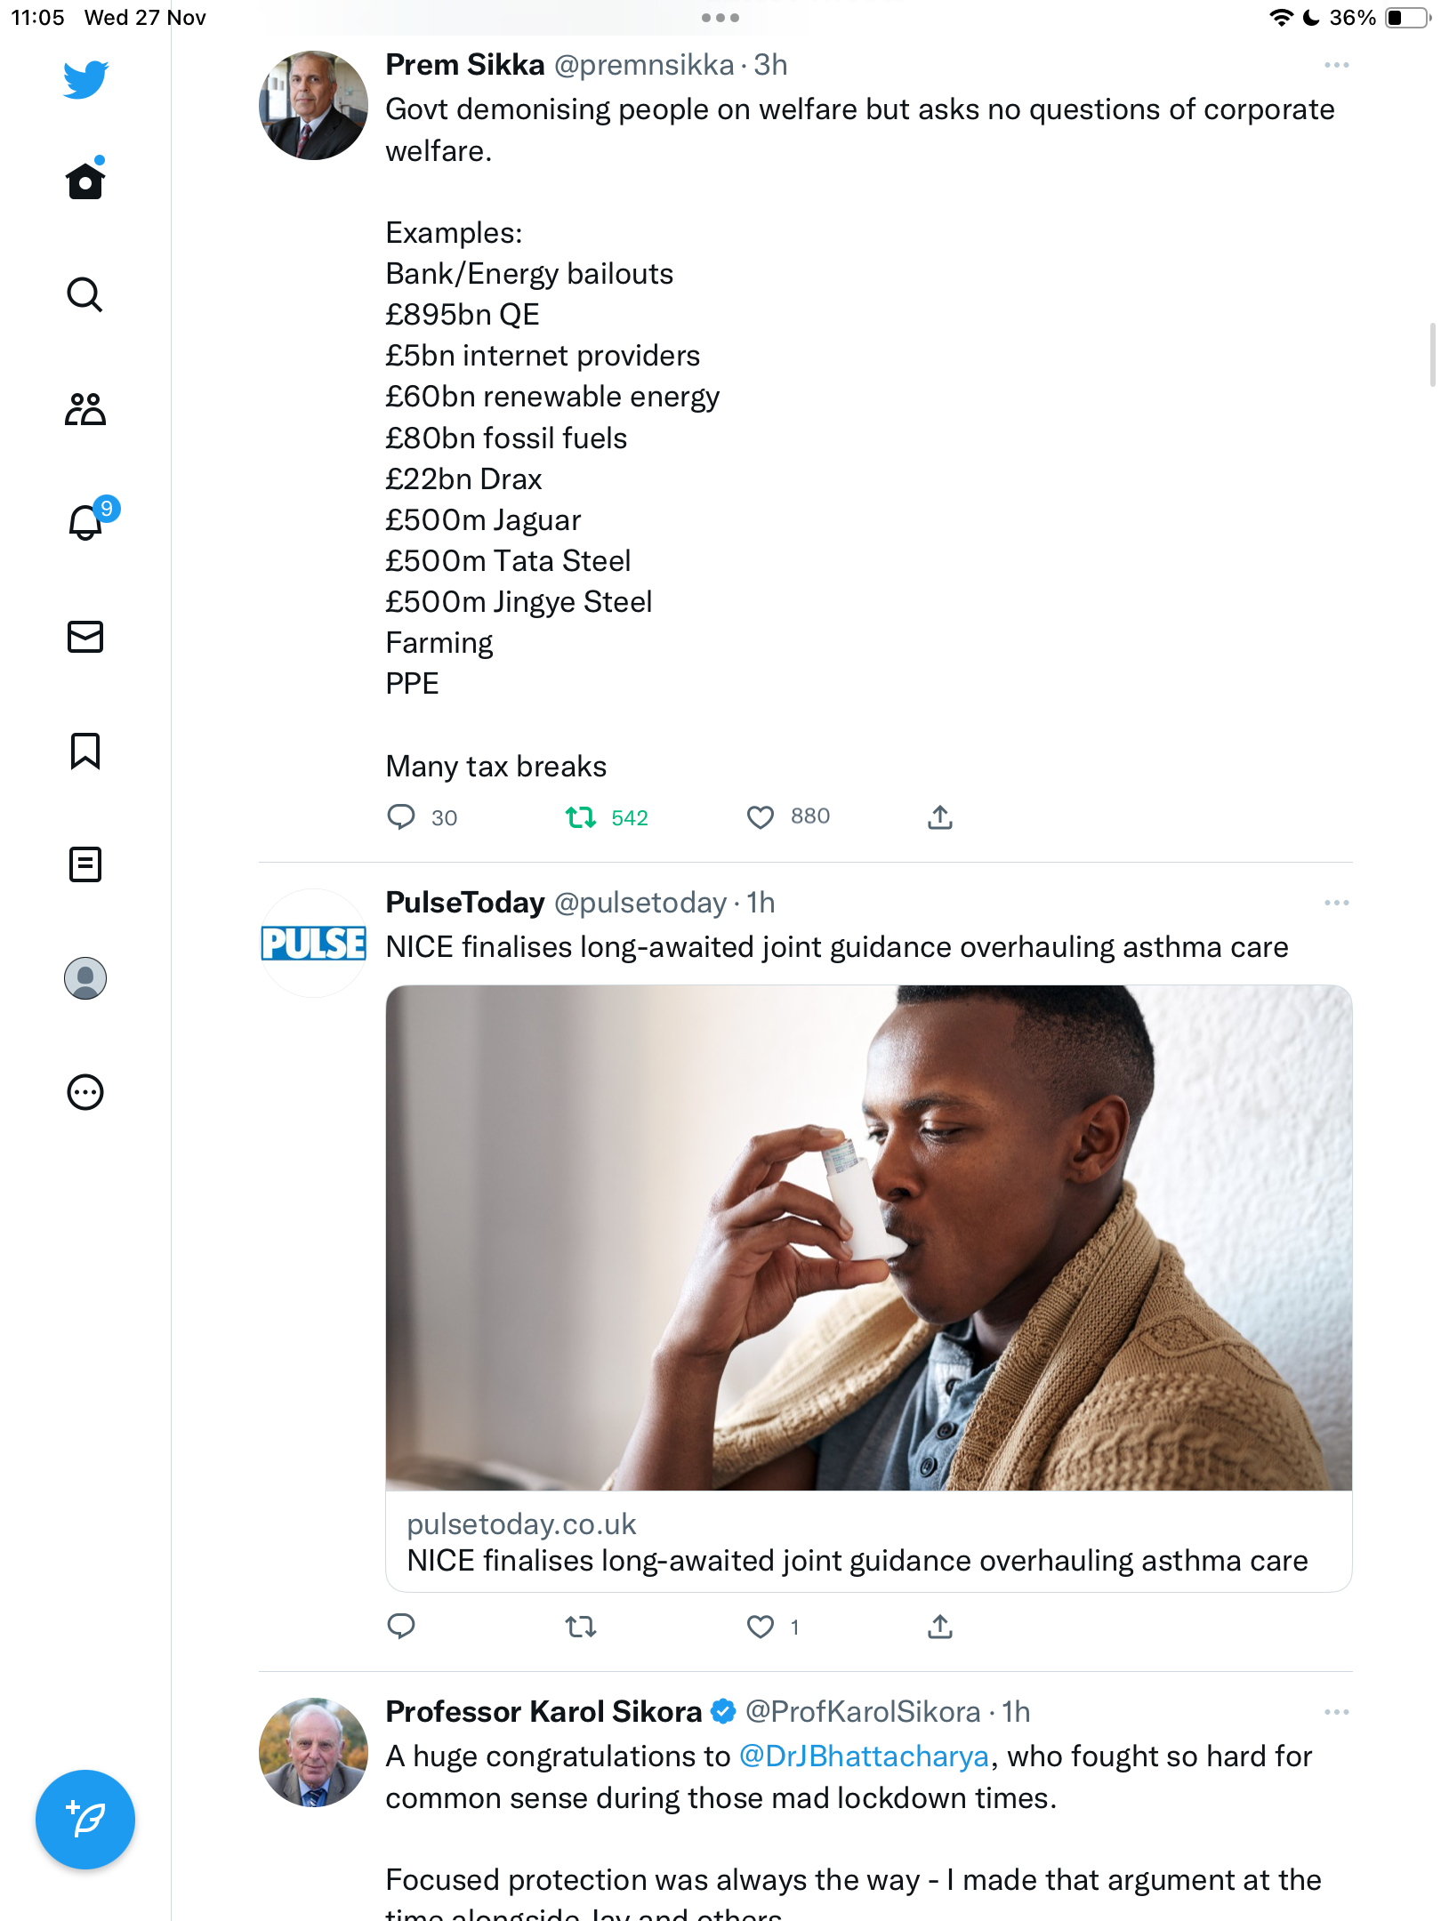Open the Messages envelope icon

pyautogui.click(x=85, y=637)
